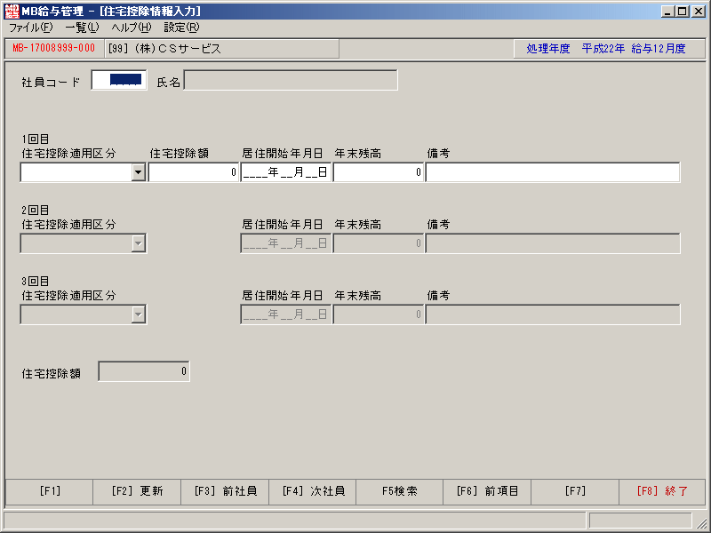Click the MB給与管理 app icon in title bar
This screenshot has height=533, width=711.
click(x=12, y=11)
